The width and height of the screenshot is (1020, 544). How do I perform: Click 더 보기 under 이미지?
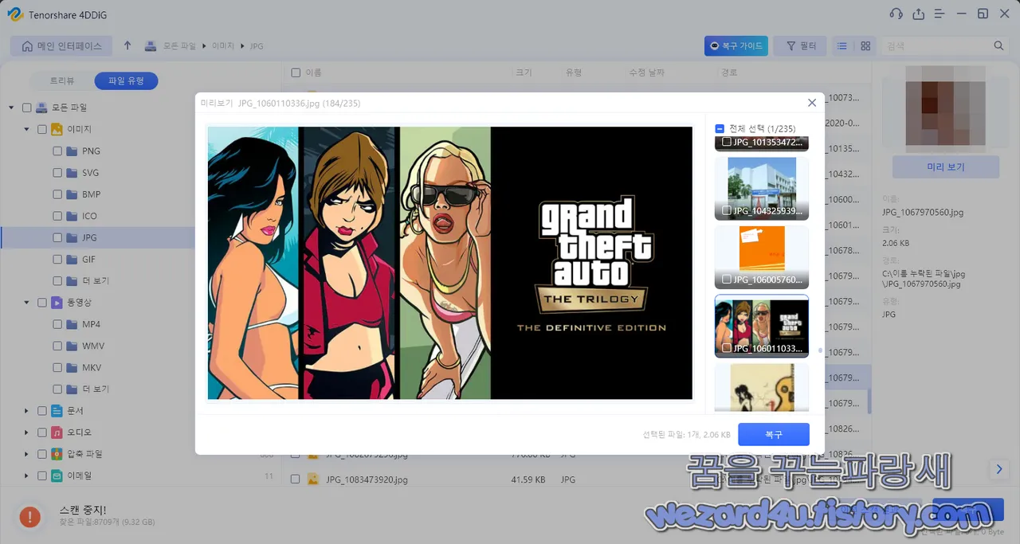coord(96,281)
